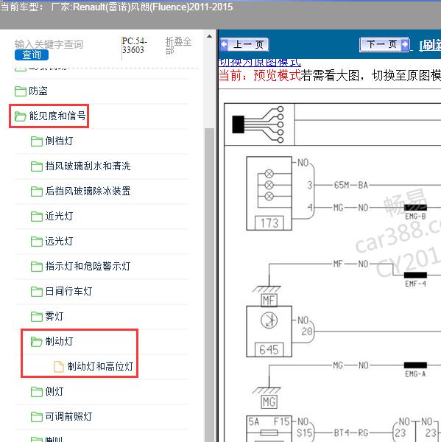The image size is (441, 442).
Task: Click the folder icon beside 日间行车灯
Action: (x=37, y=292)
